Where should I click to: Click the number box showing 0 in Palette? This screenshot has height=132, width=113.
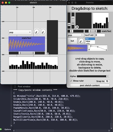(x=100, y=35)
